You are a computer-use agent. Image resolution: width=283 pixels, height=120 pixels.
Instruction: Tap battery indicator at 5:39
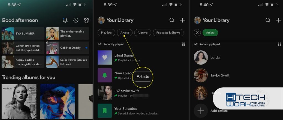[178, 5]
